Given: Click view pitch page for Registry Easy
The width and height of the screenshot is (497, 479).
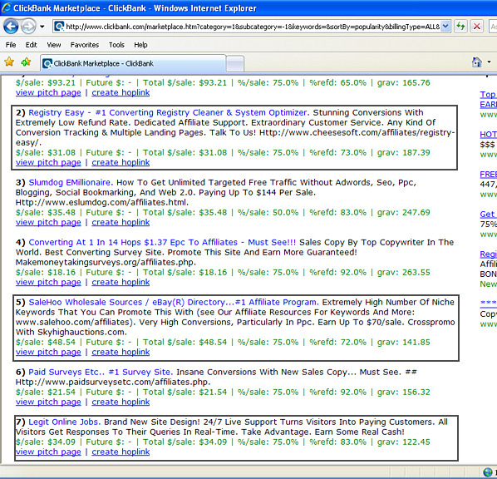Looking at the screenshot, I should [x=48, y=162].
